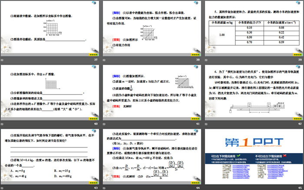This screenshot has width=304, height=190.
Task: Click the 0.70 force cell in slide 39's table
Action: click(249, 42)
